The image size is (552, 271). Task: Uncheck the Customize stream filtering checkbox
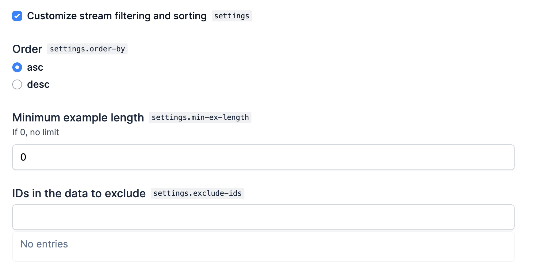pos(17,16)
